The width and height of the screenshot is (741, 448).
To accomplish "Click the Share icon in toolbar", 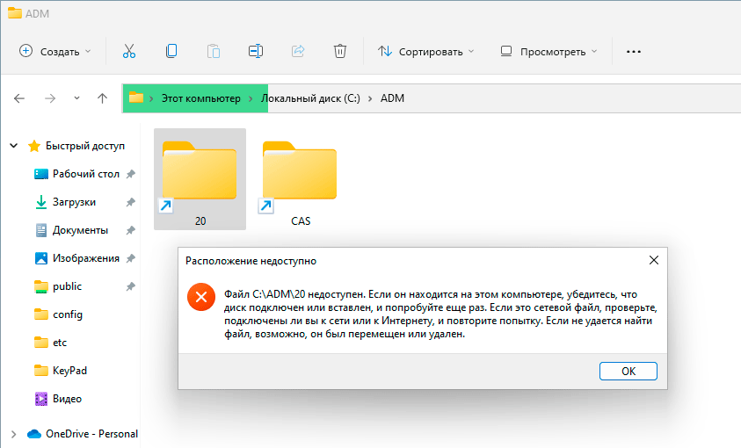I will point(298,51).
